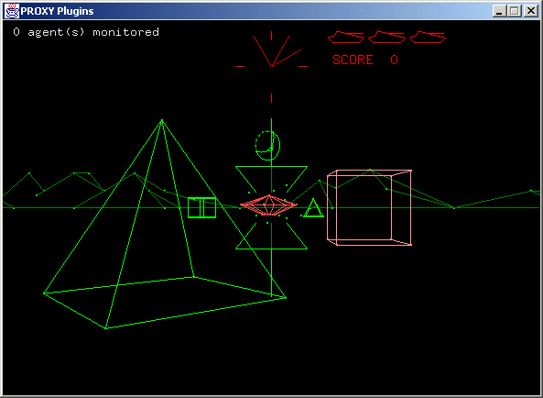Click the red radar scope at top
This screenshot has height=398, width=543.
(x=271, y=50)
